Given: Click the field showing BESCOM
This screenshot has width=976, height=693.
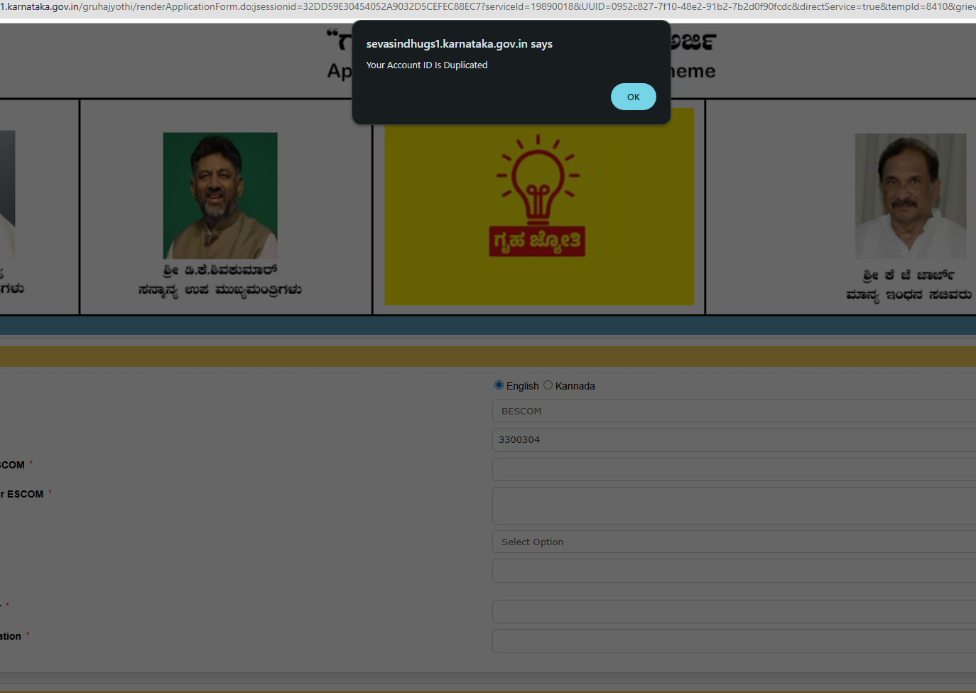Looking at the screenshot, I should coord(734,411).
